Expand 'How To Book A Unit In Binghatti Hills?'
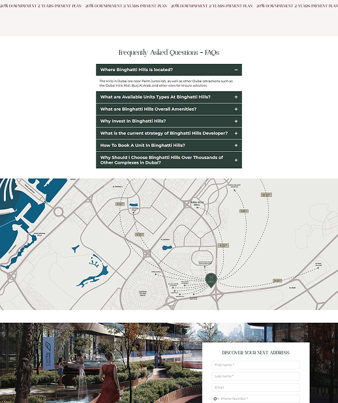Screen dimensions: 338x403 (169, 145)
